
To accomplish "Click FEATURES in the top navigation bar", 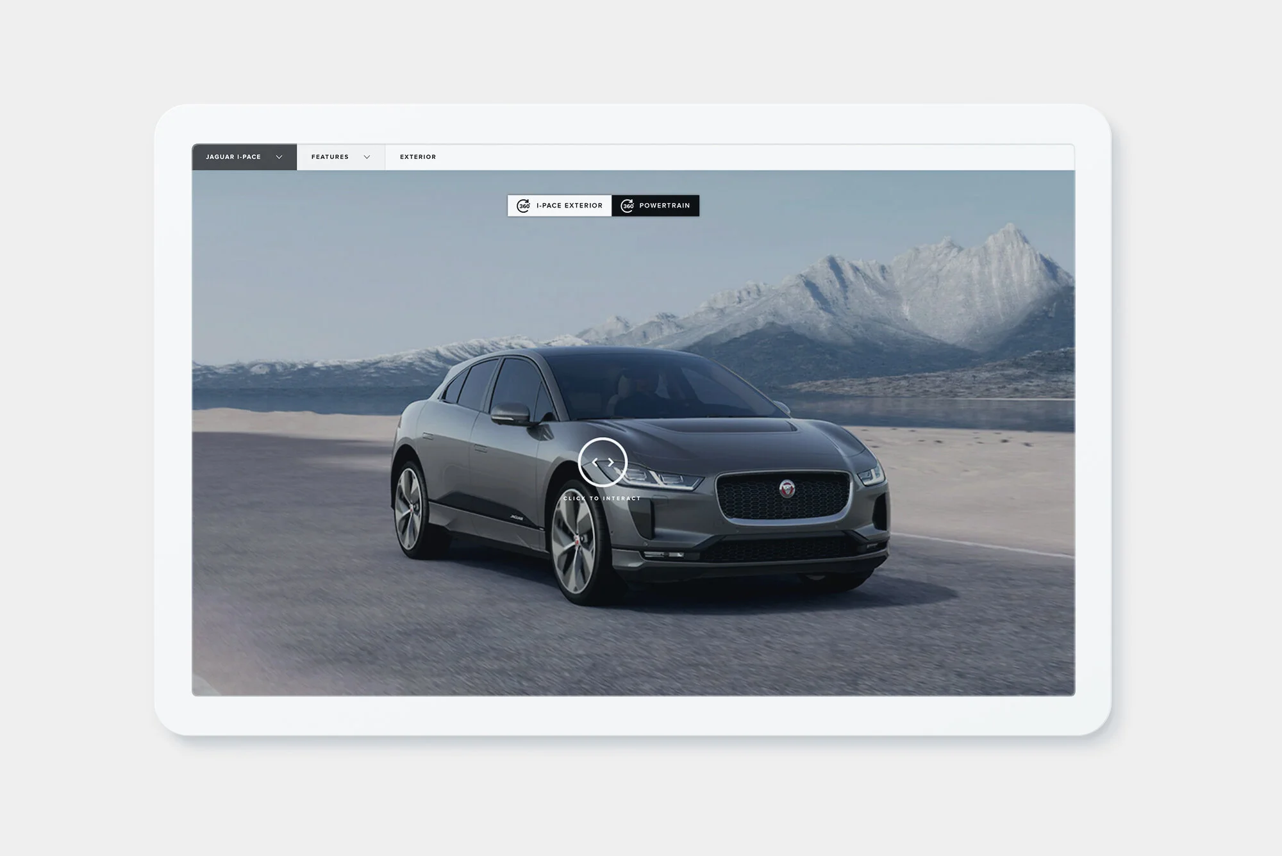I will (330, 156).
